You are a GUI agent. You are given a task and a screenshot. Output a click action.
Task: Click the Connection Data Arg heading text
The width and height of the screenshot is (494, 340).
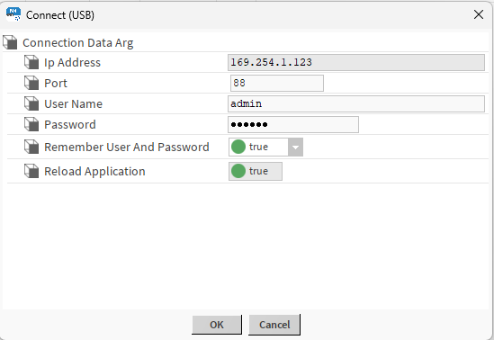[77, 43]
